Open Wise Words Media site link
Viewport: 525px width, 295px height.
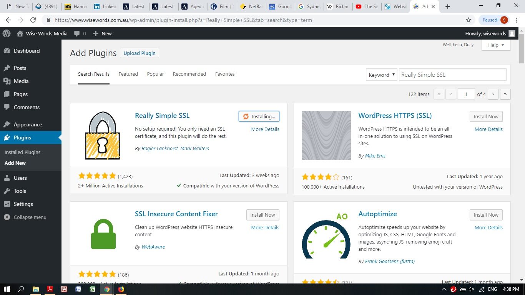[x=42, y=33]
